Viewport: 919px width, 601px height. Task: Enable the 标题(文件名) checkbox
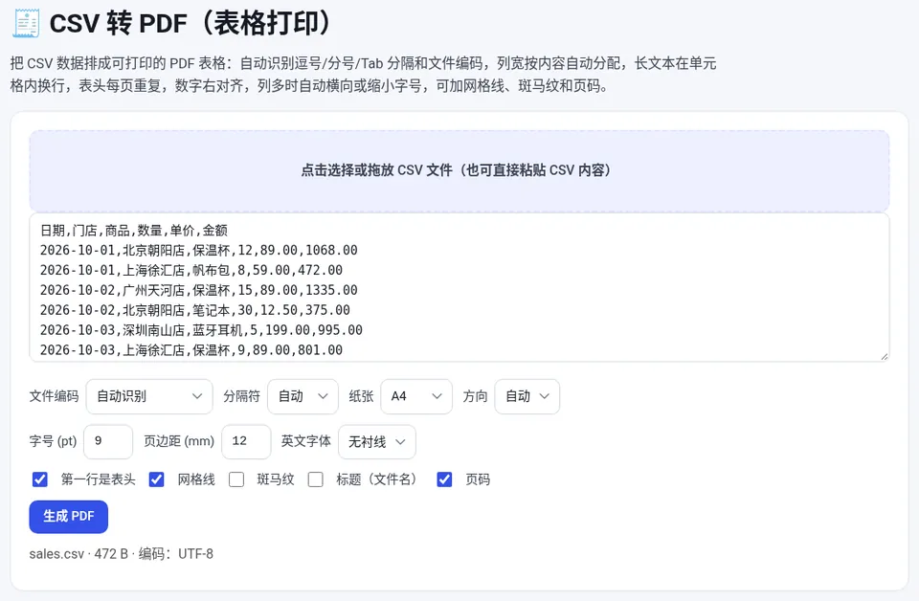coord(316,479)
